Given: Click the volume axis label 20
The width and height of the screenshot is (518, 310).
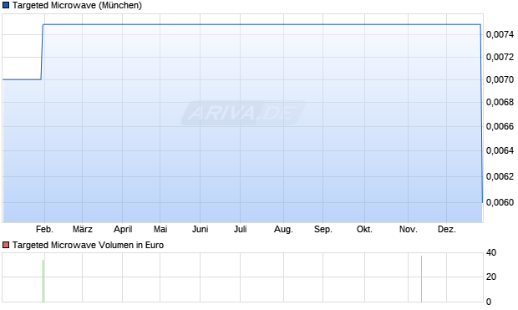Looking at the screenshot, I should 491,277.
